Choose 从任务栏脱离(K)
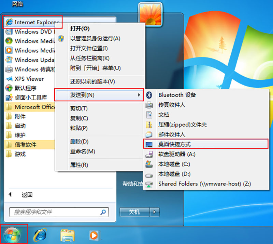 pos(100,58)
